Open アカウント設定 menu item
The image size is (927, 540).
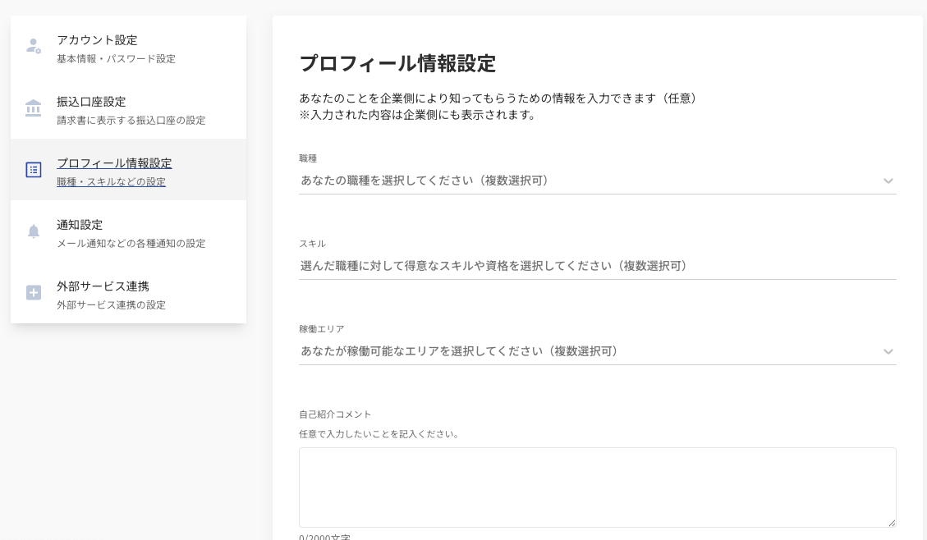click(x=97, y=40)
